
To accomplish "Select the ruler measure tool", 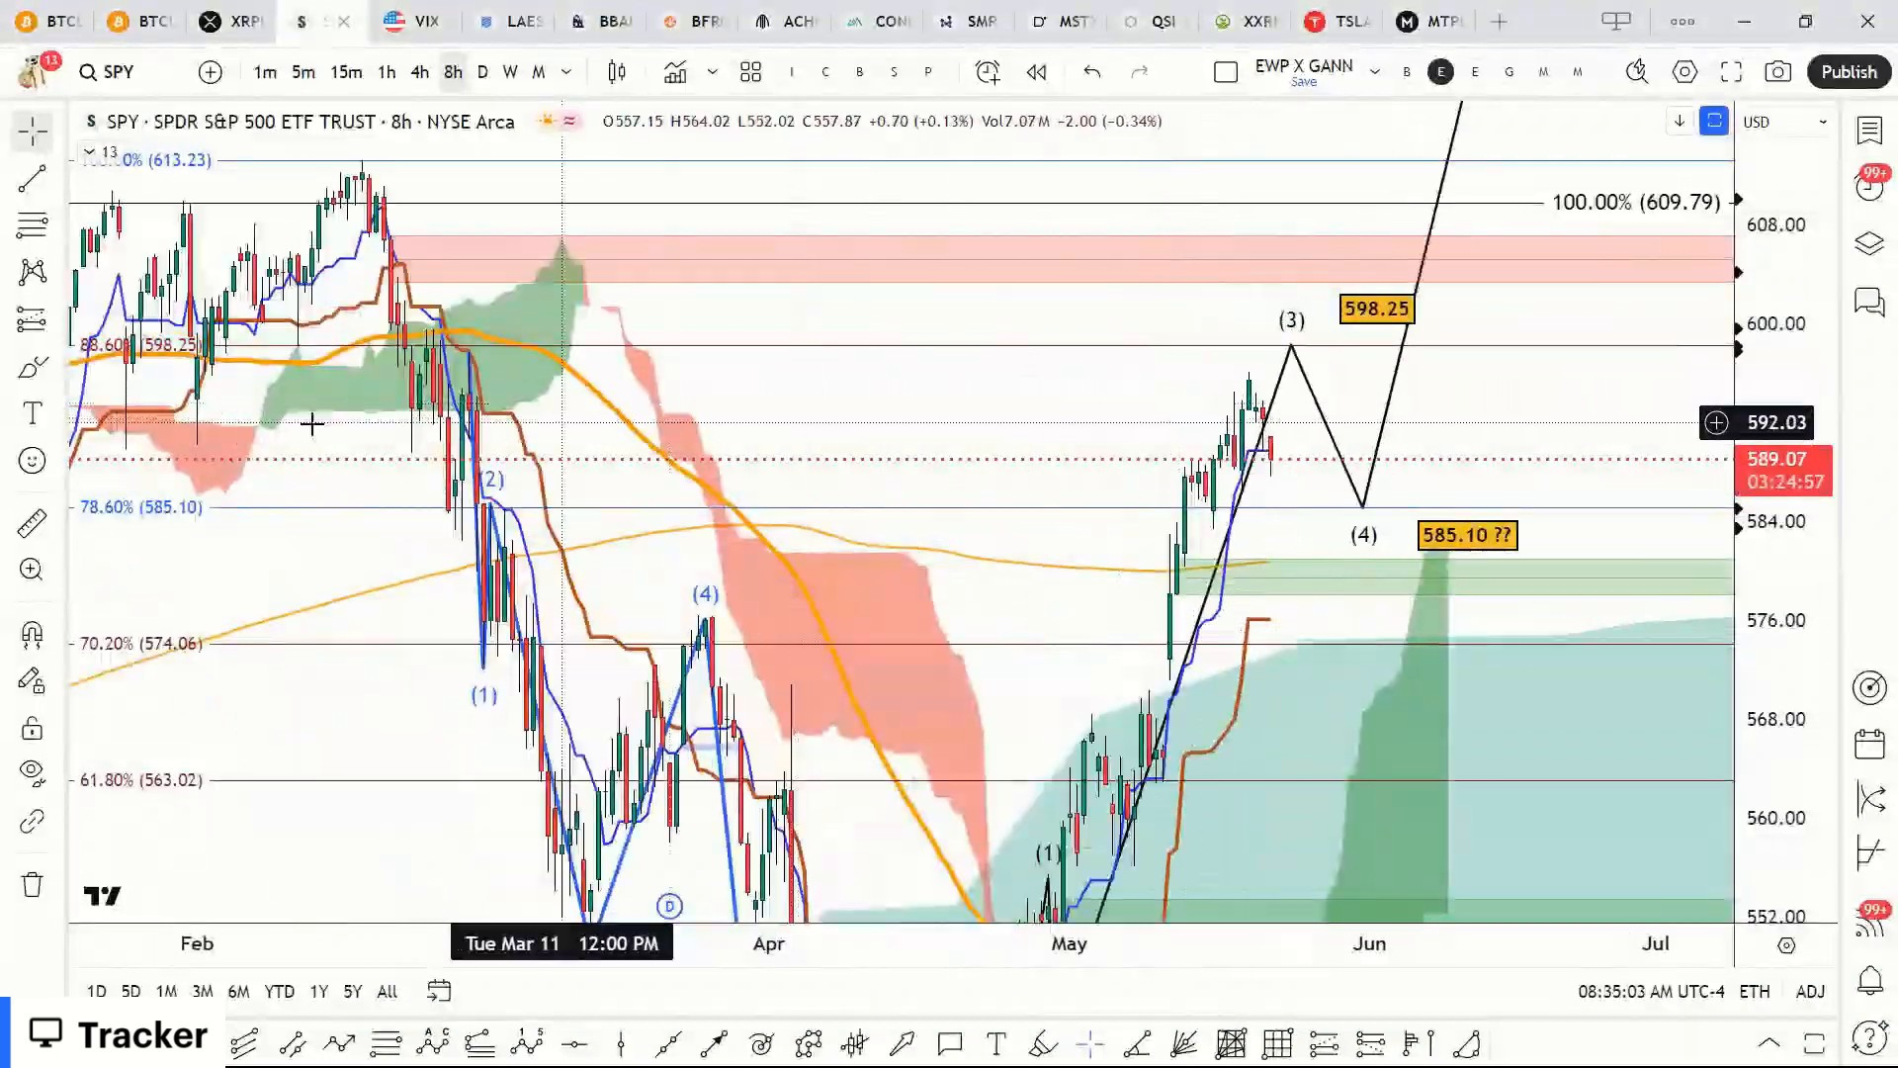I will click(x=32, y=522).
